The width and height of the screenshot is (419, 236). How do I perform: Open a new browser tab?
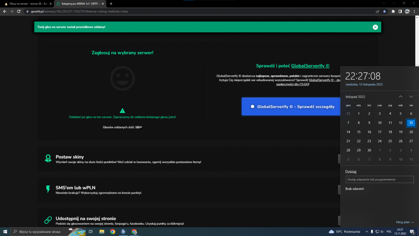point(111,4)
